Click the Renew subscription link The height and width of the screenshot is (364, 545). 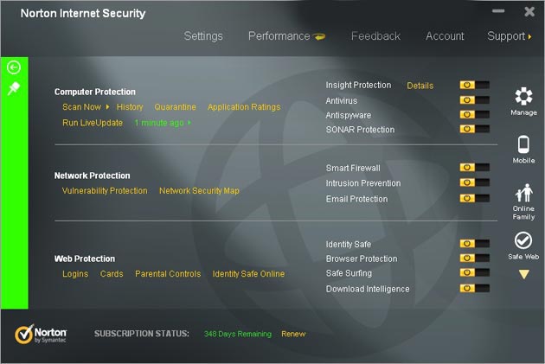[293, 334]
